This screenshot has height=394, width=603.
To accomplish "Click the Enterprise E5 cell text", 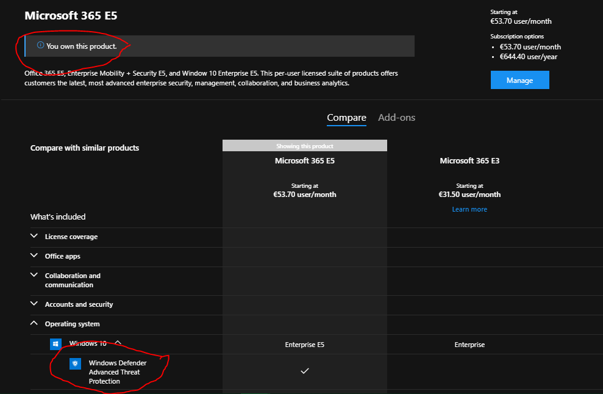I will coord(305,345).
